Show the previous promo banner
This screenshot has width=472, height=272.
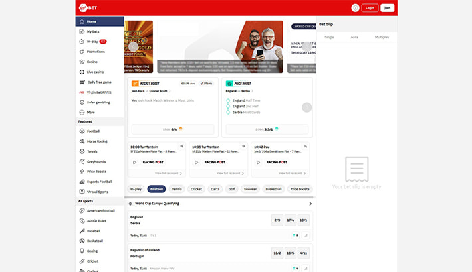[134, 46]
